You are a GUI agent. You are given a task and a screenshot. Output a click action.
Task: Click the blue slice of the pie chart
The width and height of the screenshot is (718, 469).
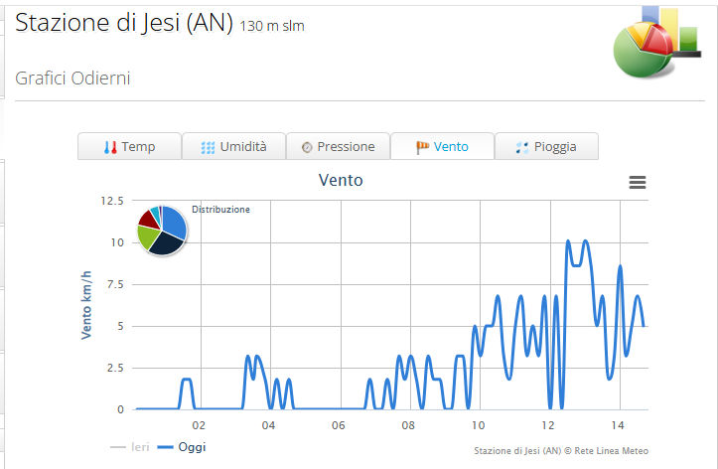(x=174, y=221)
